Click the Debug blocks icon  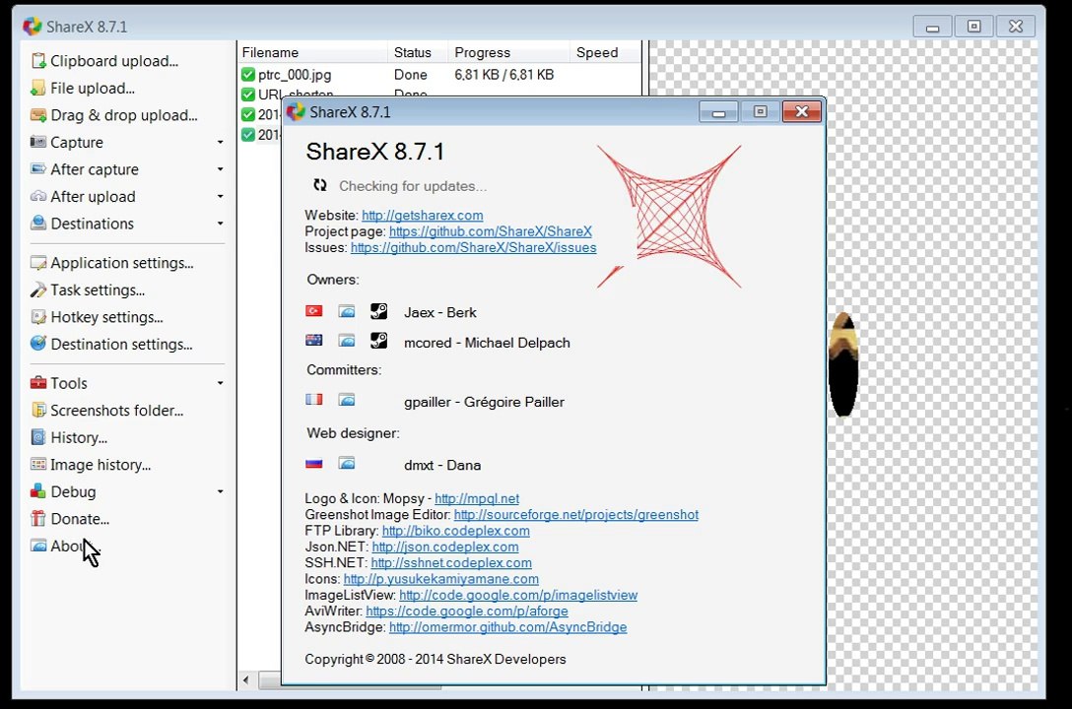pyautogui.click(x=38, y=491)
